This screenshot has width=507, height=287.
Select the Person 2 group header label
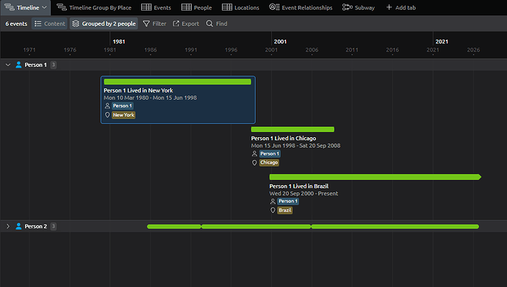point(35,226)
